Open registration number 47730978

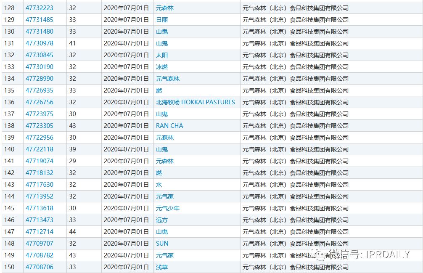pos(40,43)
